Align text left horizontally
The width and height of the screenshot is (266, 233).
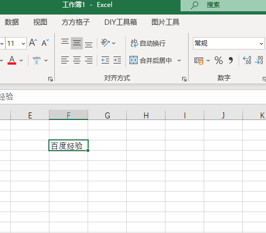pos(65,60)
